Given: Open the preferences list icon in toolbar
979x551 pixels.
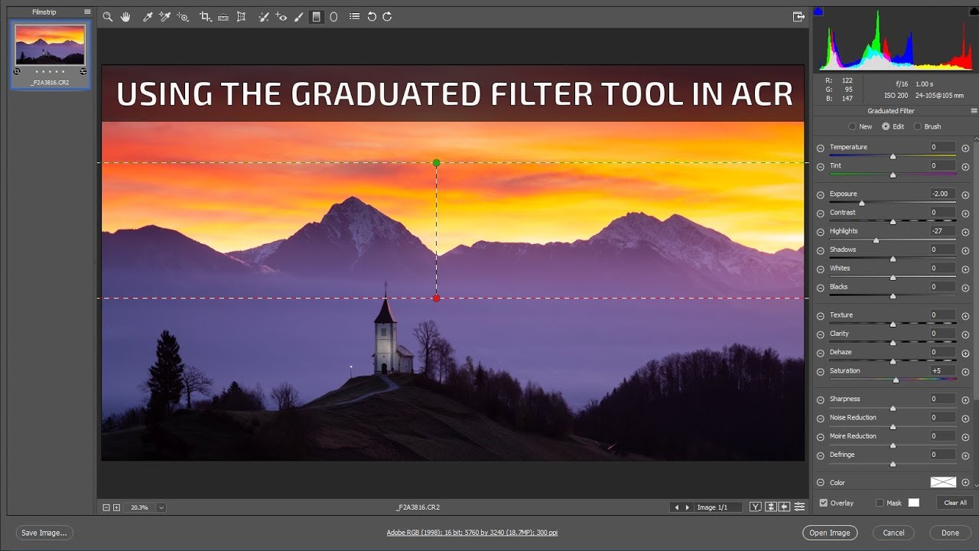Looking at the screenshot, I should click(354, 17).
